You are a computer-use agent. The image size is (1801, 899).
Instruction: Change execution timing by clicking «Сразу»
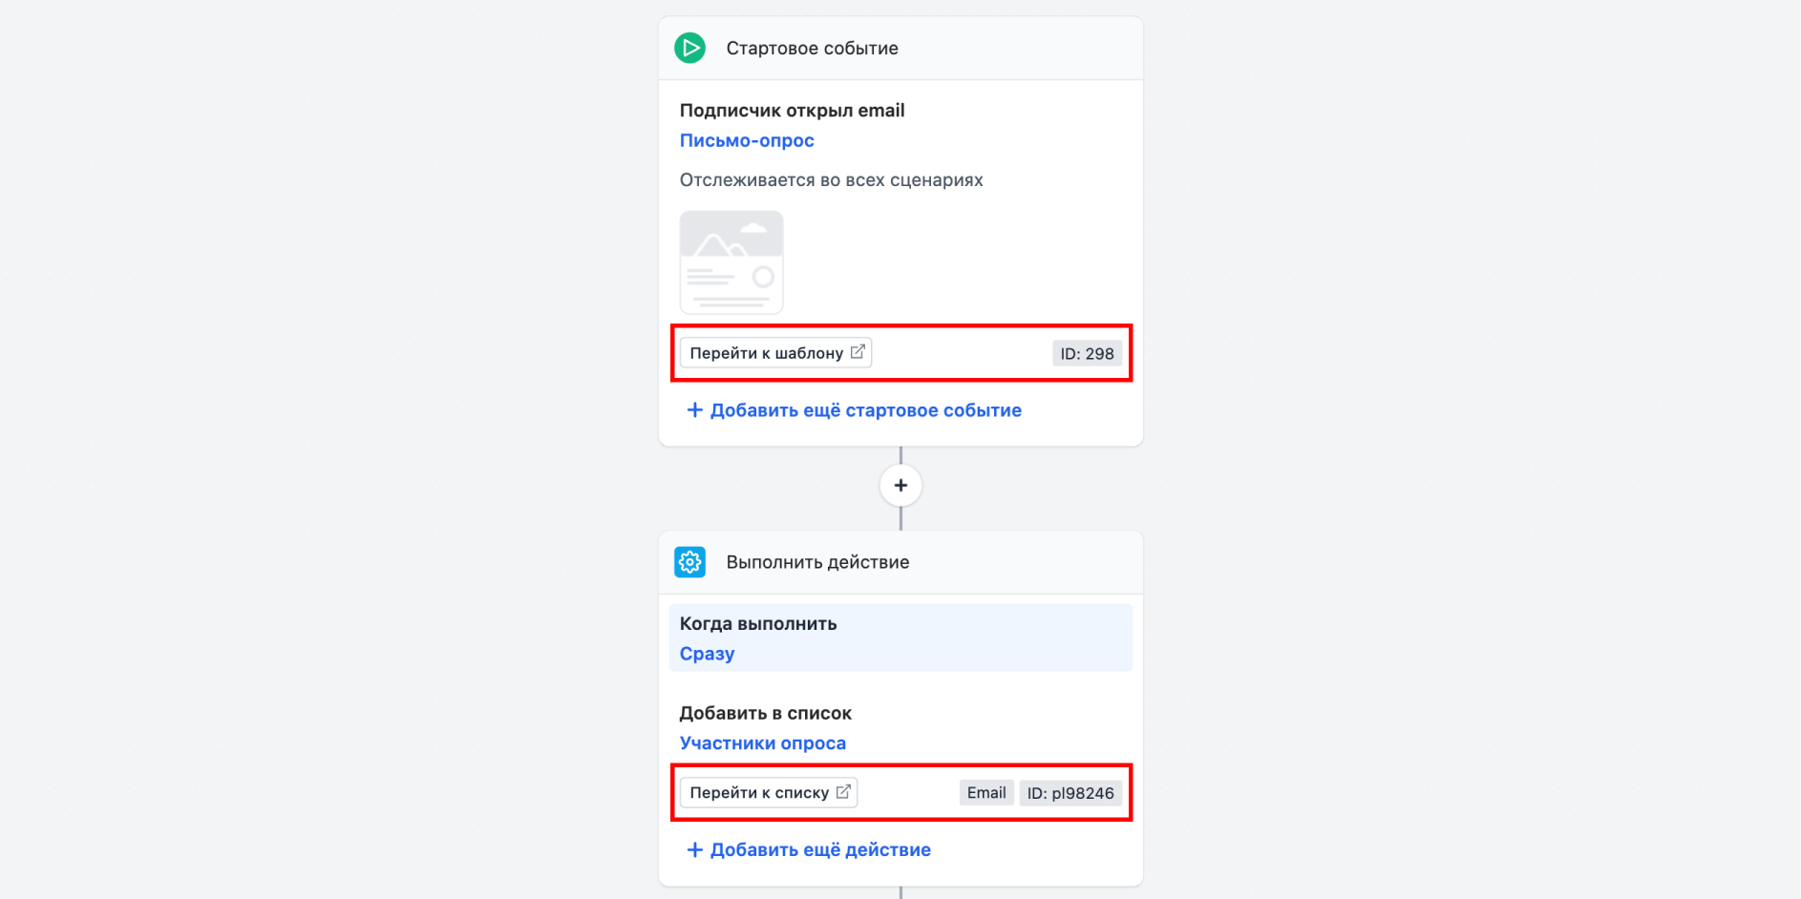(707, 654)
